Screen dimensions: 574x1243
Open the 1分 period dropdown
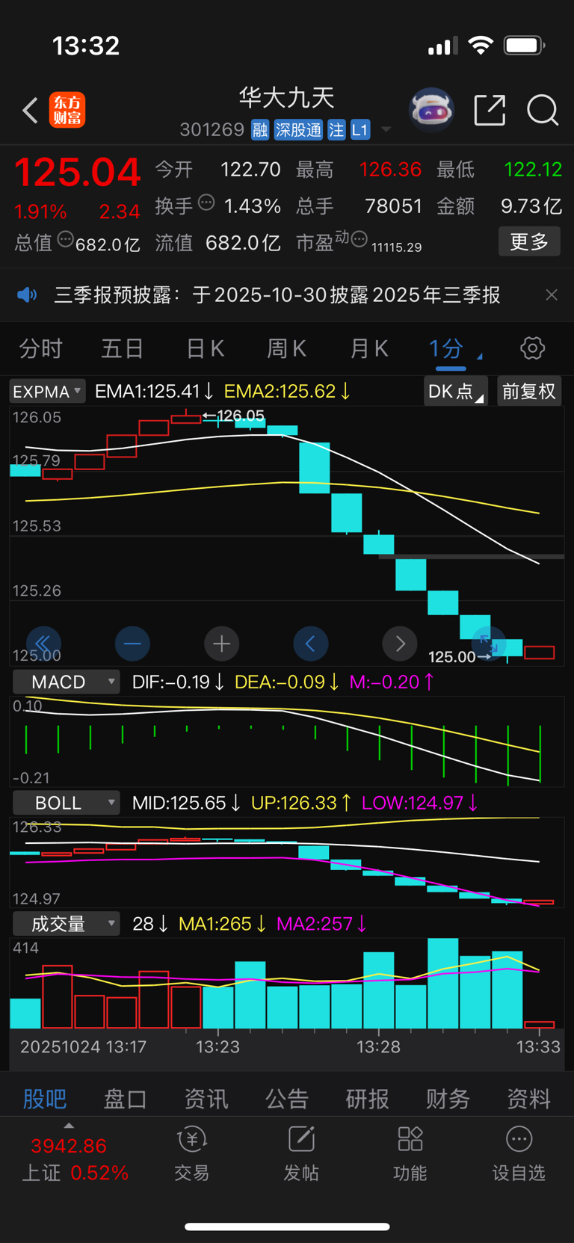[x=454, y=348]
